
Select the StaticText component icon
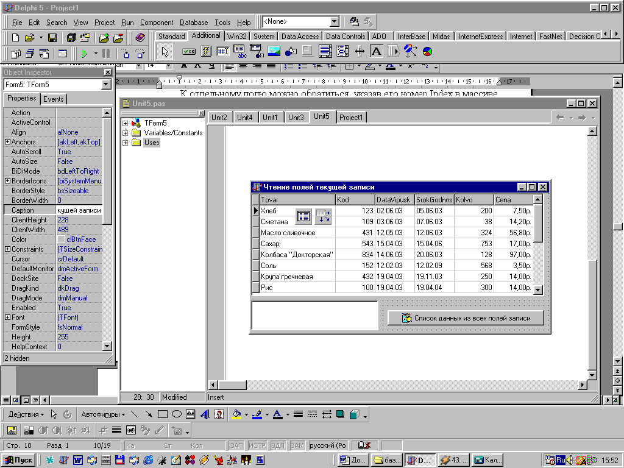pyautogui.click(x=376, y=51)
